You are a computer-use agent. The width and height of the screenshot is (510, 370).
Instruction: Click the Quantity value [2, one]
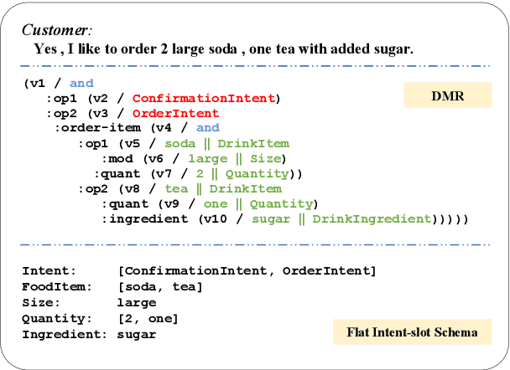(150, 318)
